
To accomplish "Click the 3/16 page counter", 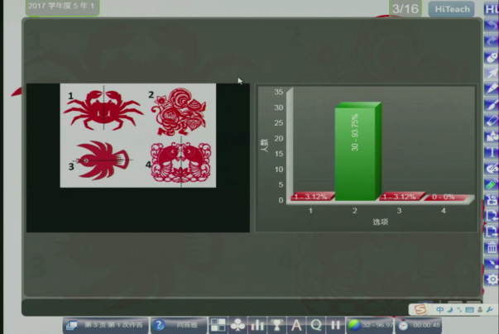I will (405, 8).
